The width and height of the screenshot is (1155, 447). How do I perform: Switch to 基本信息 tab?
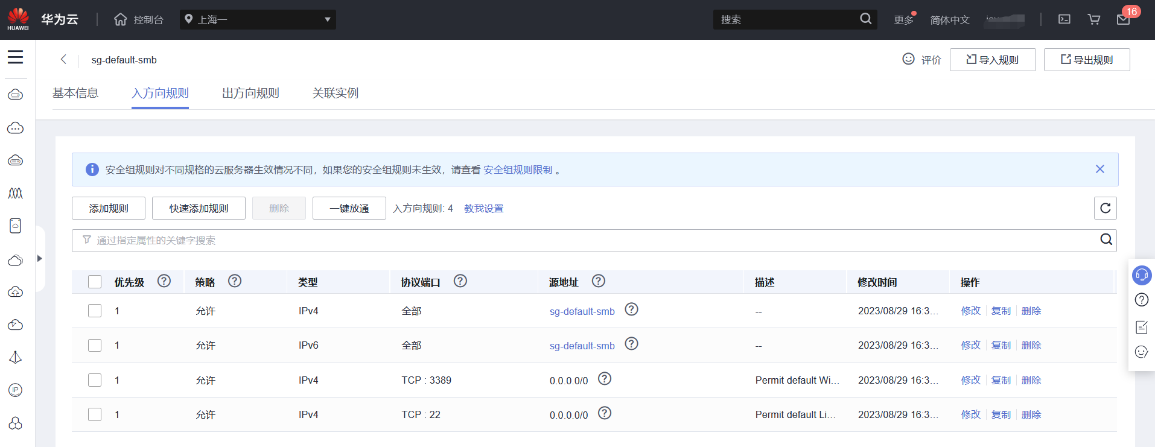pyautogui.click(x=75, y=93)
